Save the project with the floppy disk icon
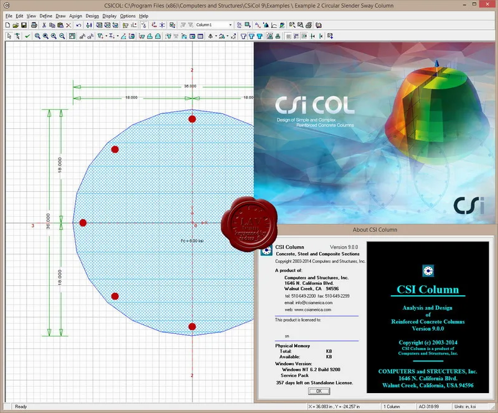Image resolution: width=498 pixels, height=413 pixels. click(24, 25)
